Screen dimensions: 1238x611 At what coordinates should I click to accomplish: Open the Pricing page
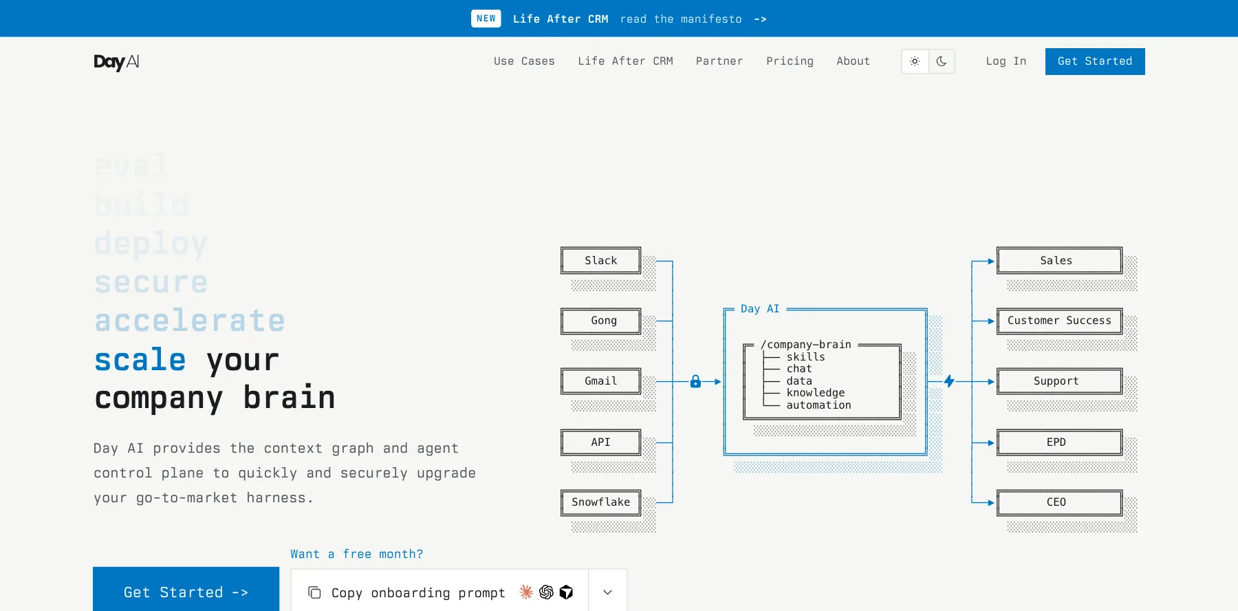coord(790,61)
